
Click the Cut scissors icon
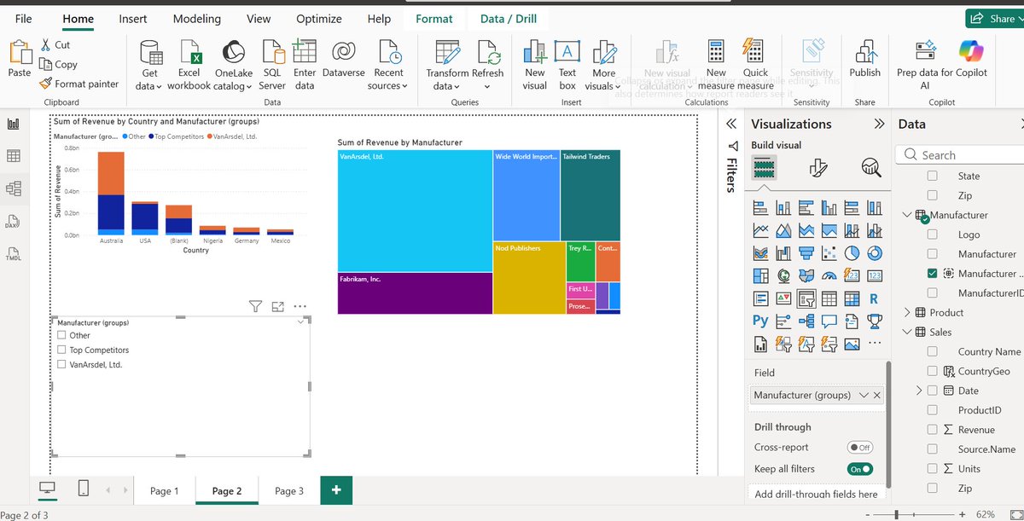coord(46,45)
